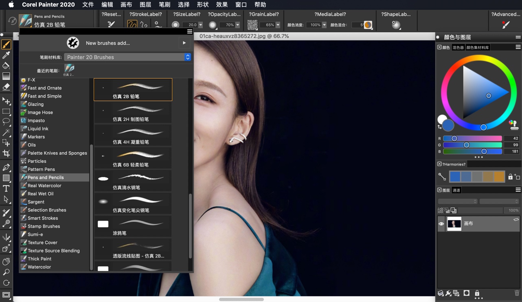Select the Eraser tool
Image resolution: width=522 pixels, height=302 pixels.
6,87
